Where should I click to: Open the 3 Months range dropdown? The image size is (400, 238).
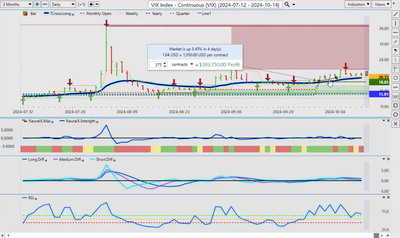pyautogui.click(x=17, y=4)
